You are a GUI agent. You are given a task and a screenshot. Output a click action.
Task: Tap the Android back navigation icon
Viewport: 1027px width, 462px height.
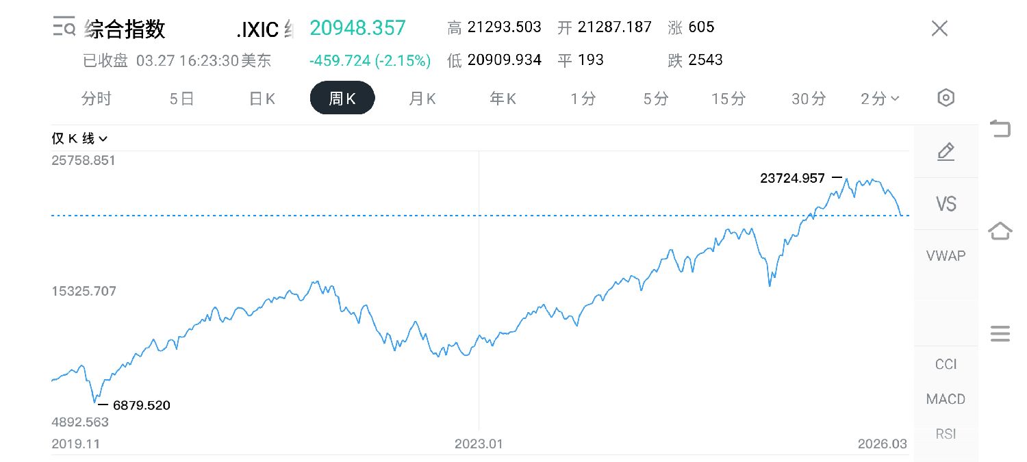[x=1000, y=128]
